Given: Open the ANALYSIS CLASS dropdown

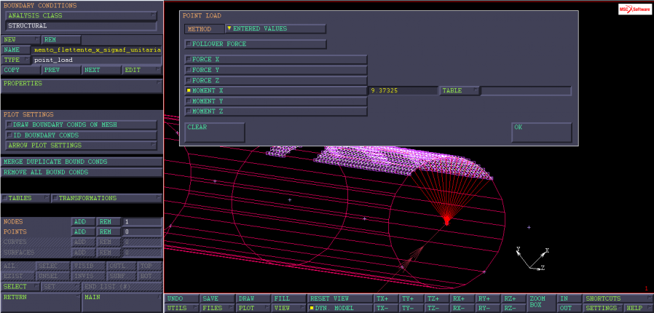Looking at the screenshot, I should point(81,16).
